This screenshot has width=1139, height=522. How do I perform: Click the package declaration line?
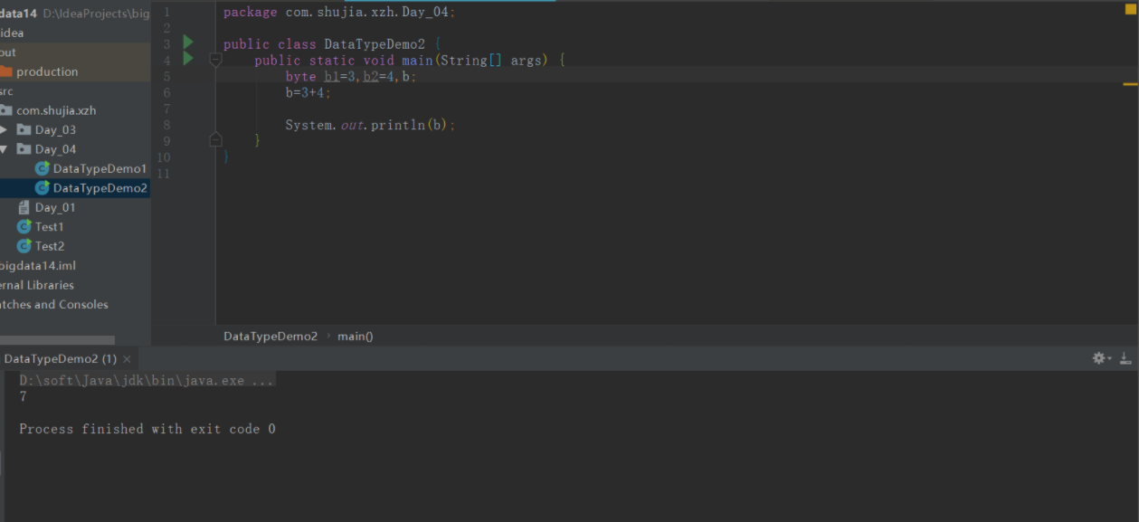tap(339, 13)
